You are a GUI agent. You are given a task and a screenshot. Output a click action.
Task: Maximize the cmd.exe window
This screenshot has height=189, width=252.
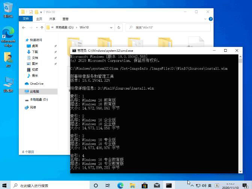225,51
